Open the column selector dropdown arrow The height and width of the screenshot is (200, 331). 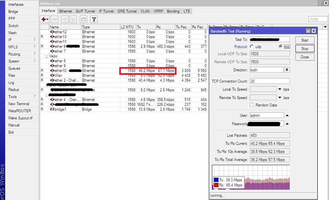point(325,27)
